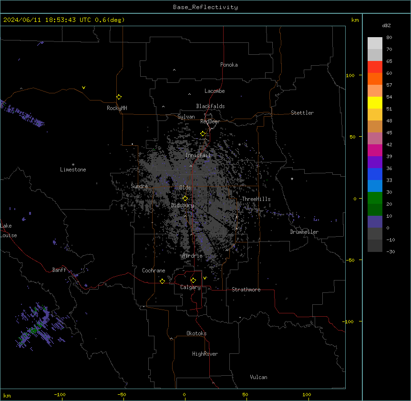Click the Ponoka city label
This screenshot has height=401, width=411.
[229, 65]
